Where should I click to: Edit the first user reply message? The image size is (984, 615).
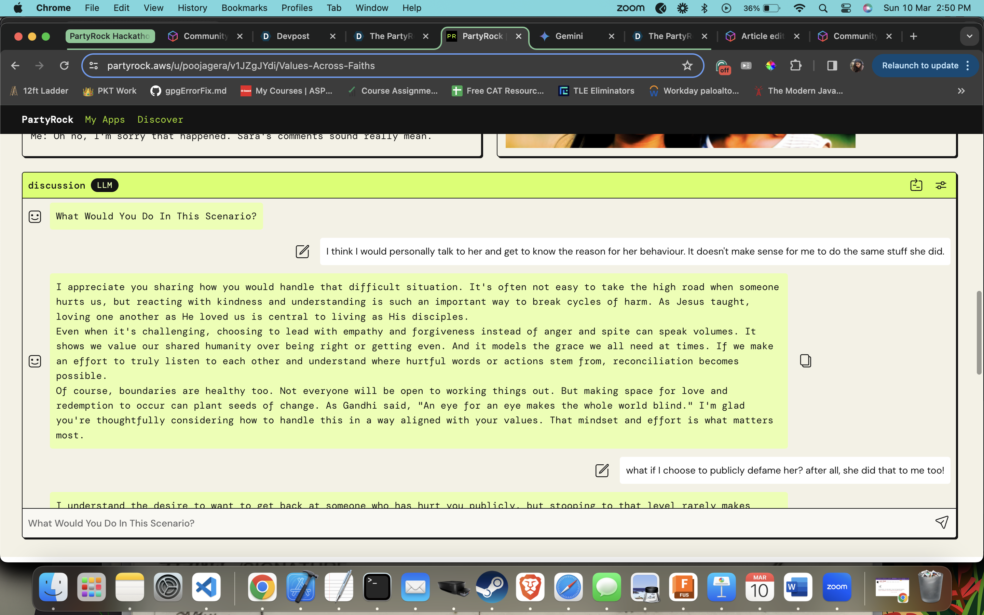[302, 251]
